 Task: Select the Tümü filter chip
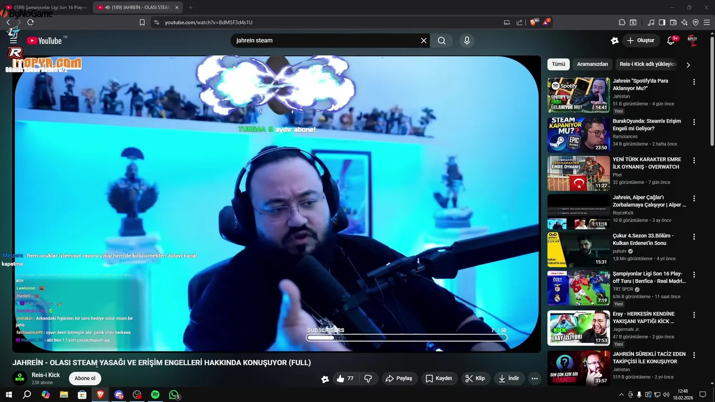(559, 64)
